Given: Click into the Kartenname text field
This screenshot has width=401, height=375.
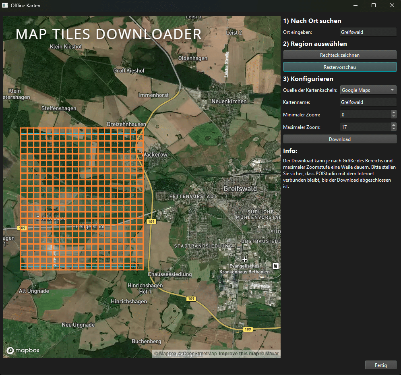Looking at the screenshot, I should pos(368,102).
